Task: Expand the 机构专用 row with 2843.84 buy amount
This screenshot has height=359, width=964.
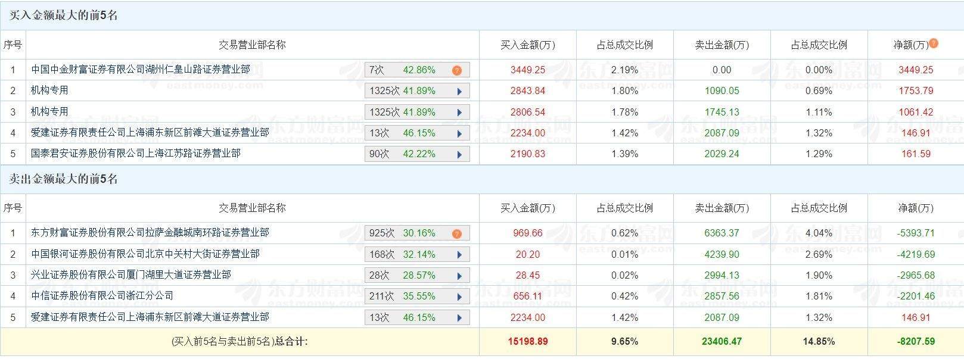Action: click(459, 91)
